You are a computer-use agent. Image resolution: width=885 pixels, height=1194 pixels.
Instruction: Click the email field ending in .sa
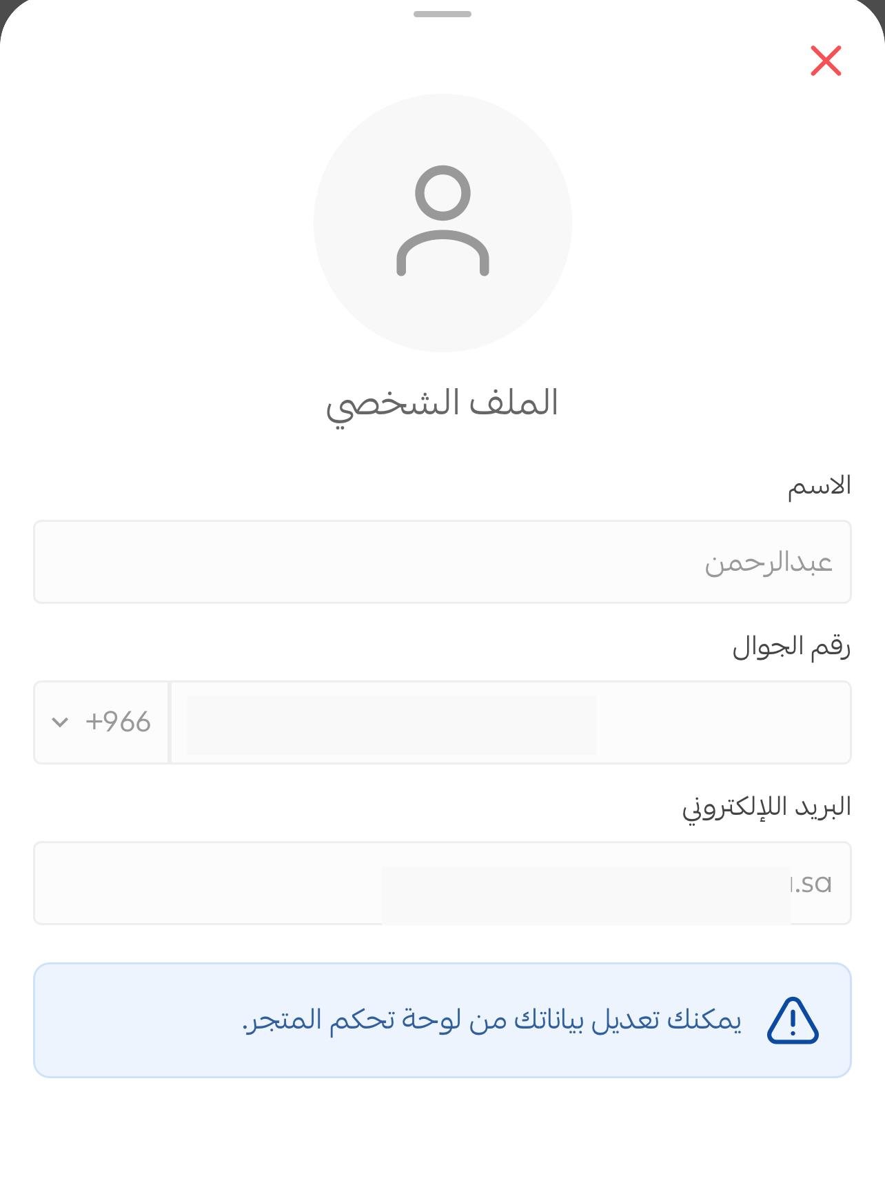point(443,883)
